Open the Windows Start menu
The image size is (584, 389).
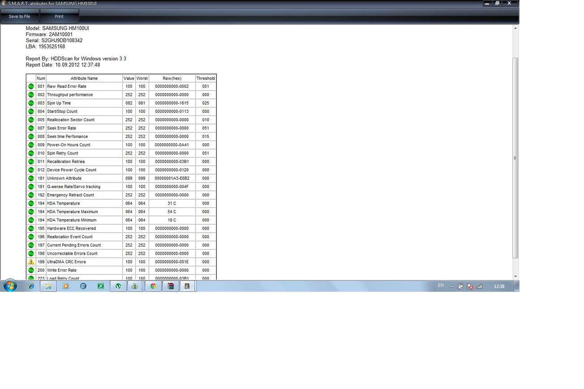click(10, 286)
